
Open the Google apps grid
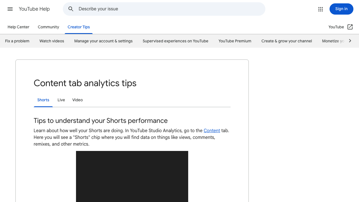(x=321, y=9)
